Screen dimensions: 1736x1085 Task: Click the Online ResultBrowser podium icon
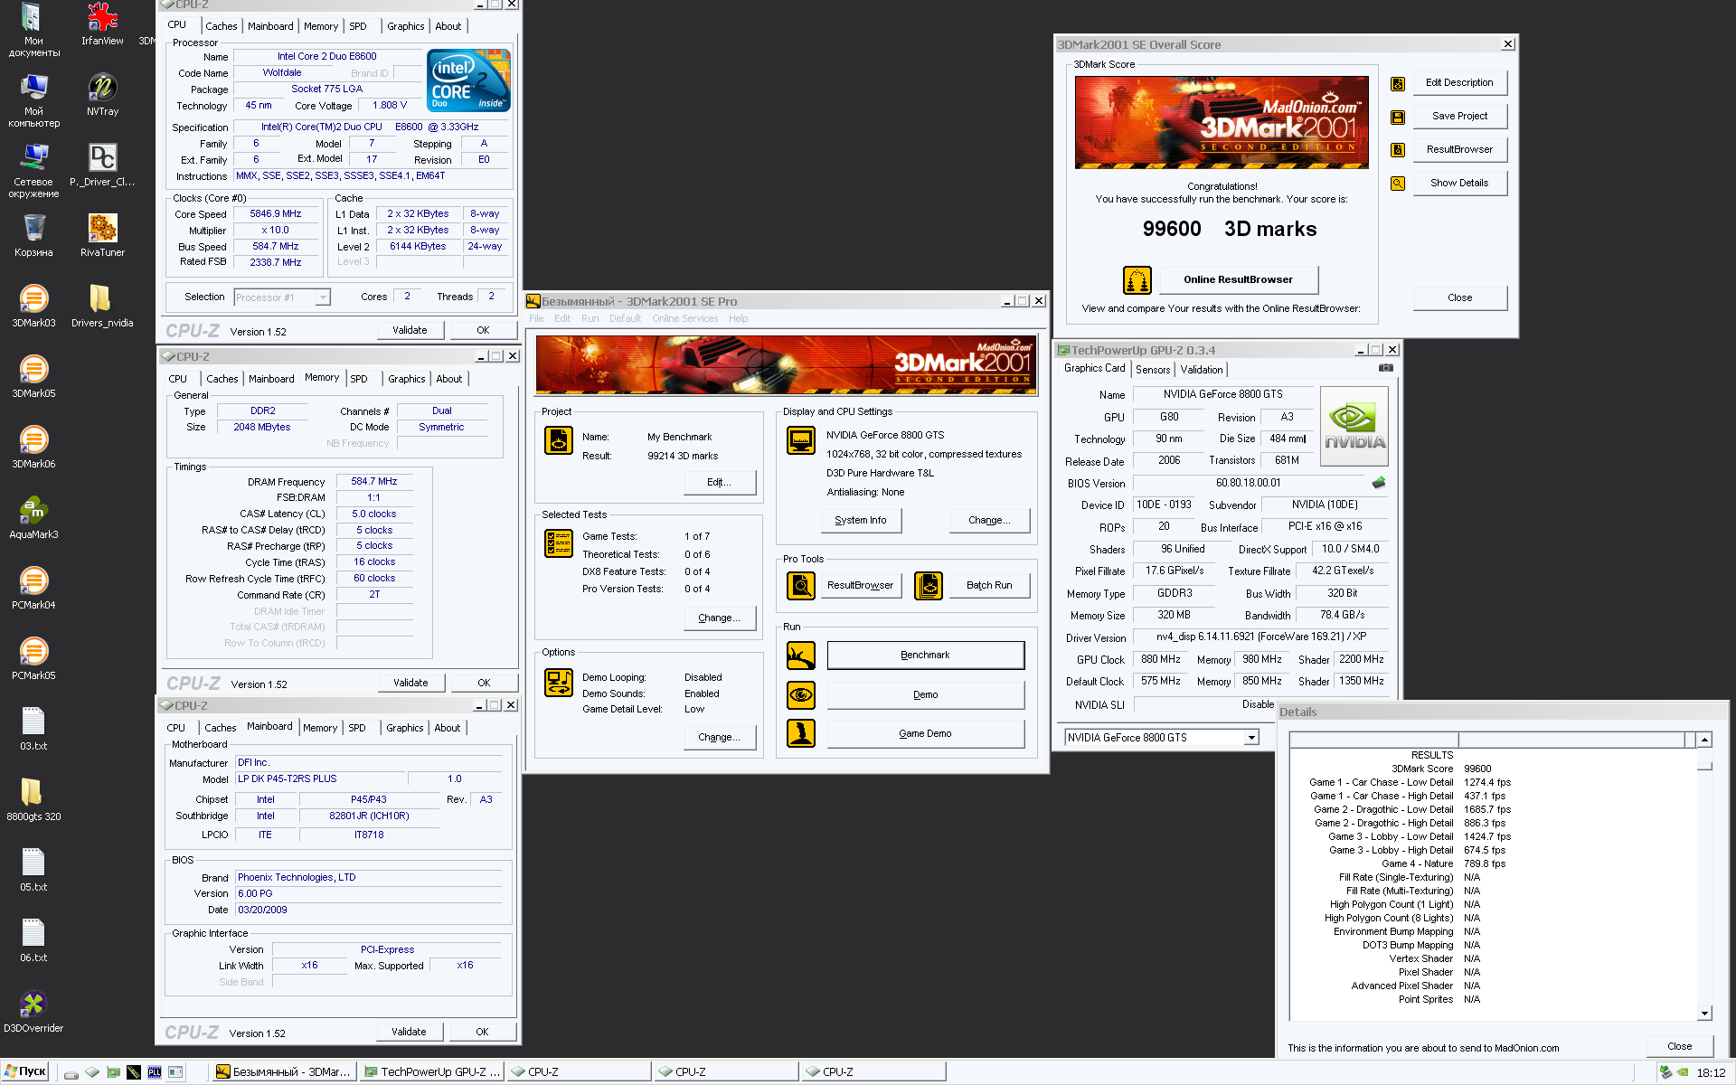[1137, 280]
